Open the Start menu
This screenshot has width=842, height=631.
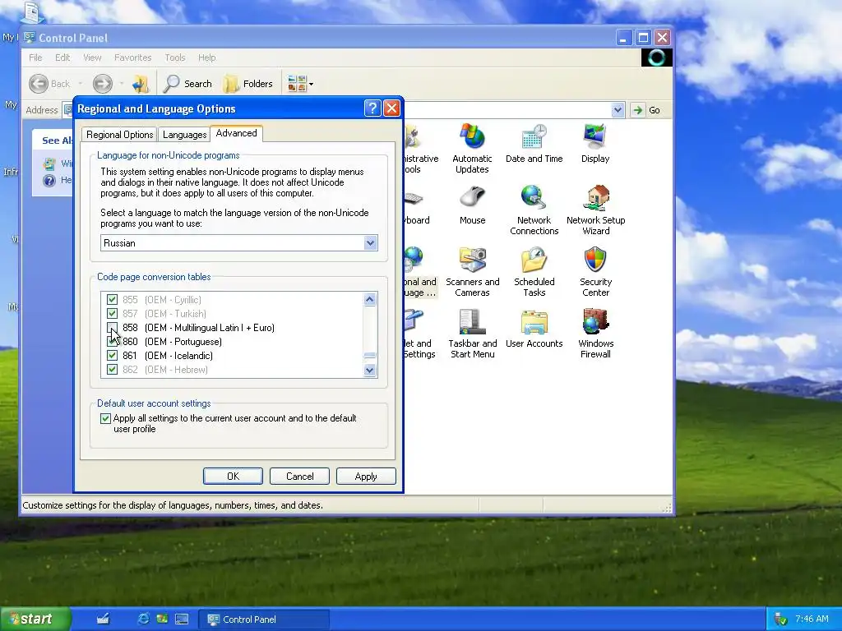(35, 619)
